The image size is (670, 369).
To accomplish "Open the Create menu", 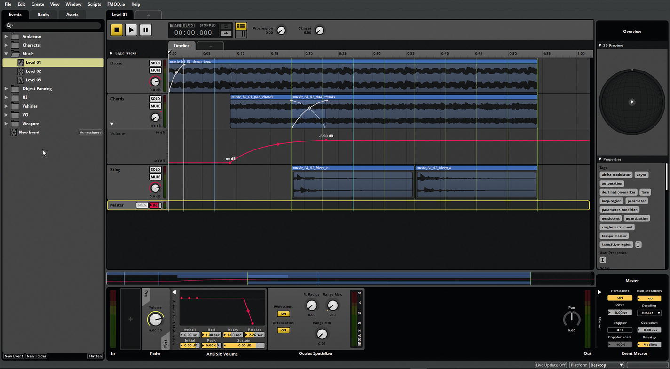I will [38, 4].
